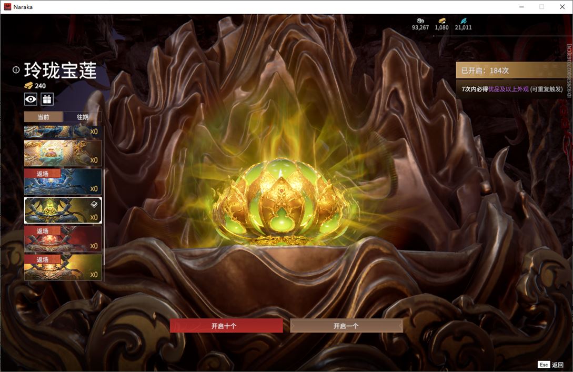Viewport: 573px width, 372px height.
Task: Click the 开启一个 button
Action: (346, 326)
